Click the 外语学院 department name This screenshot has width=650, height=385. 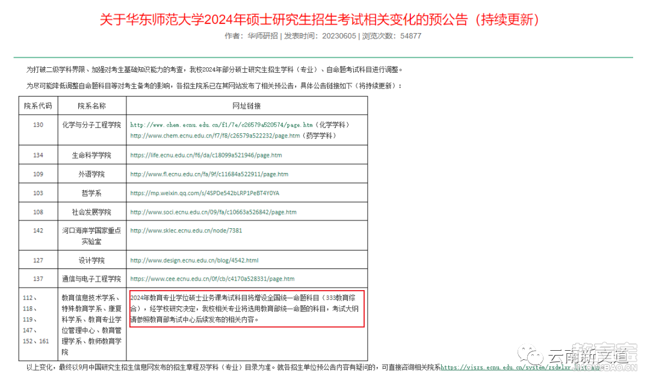(91, 174)
